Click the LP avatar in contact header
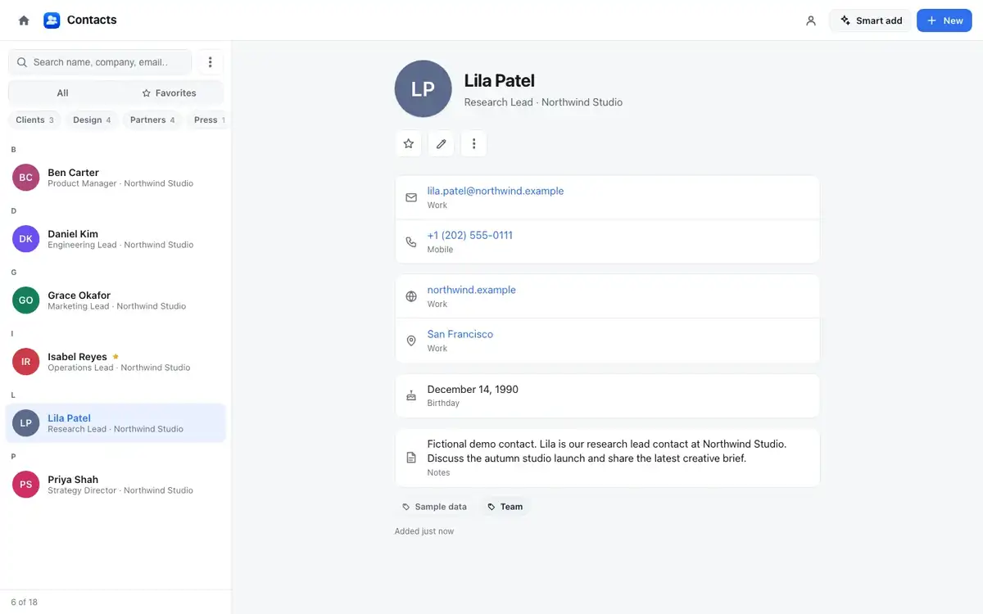Screen dimensions: 983x614 pos(423,89)
